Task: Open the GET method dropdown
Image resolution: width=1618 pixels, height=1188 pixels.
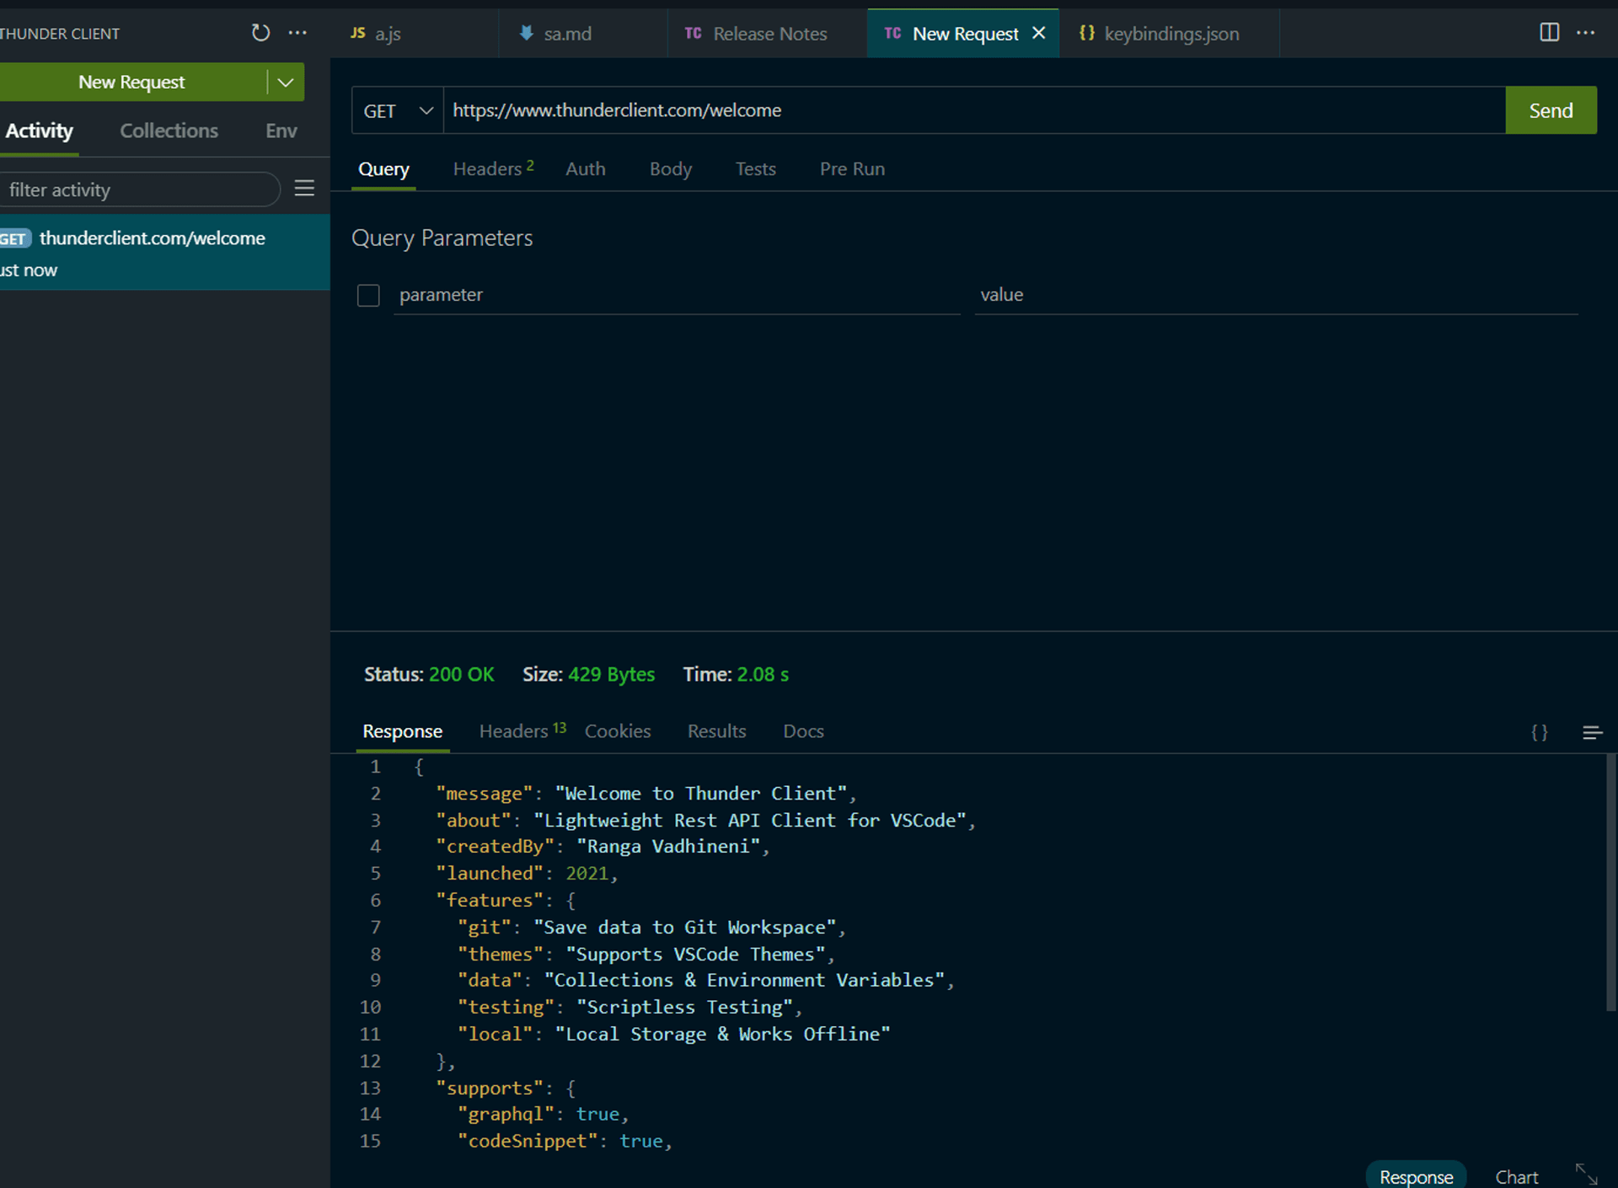Action: 398,110
